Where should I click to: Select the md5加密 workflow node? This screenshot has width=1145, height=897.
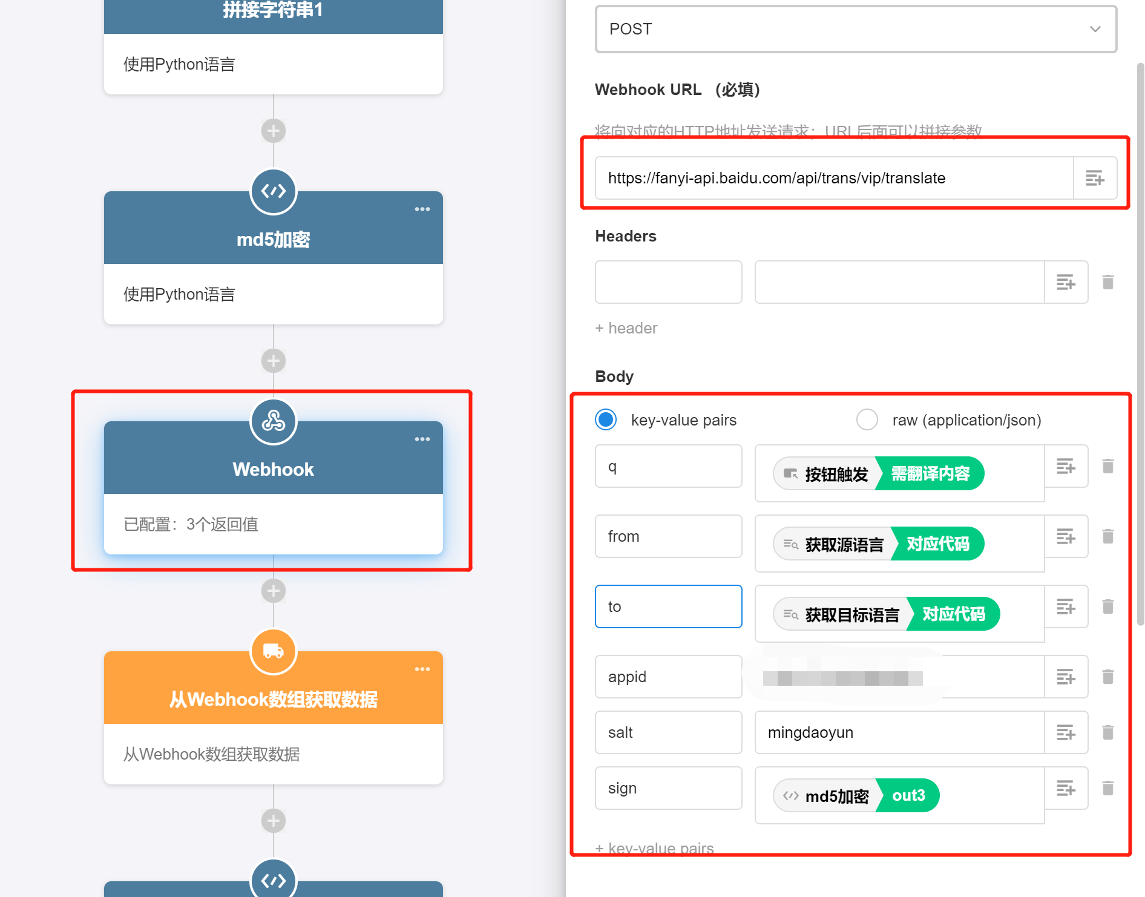pyautogui.click(x=274, y=258)
